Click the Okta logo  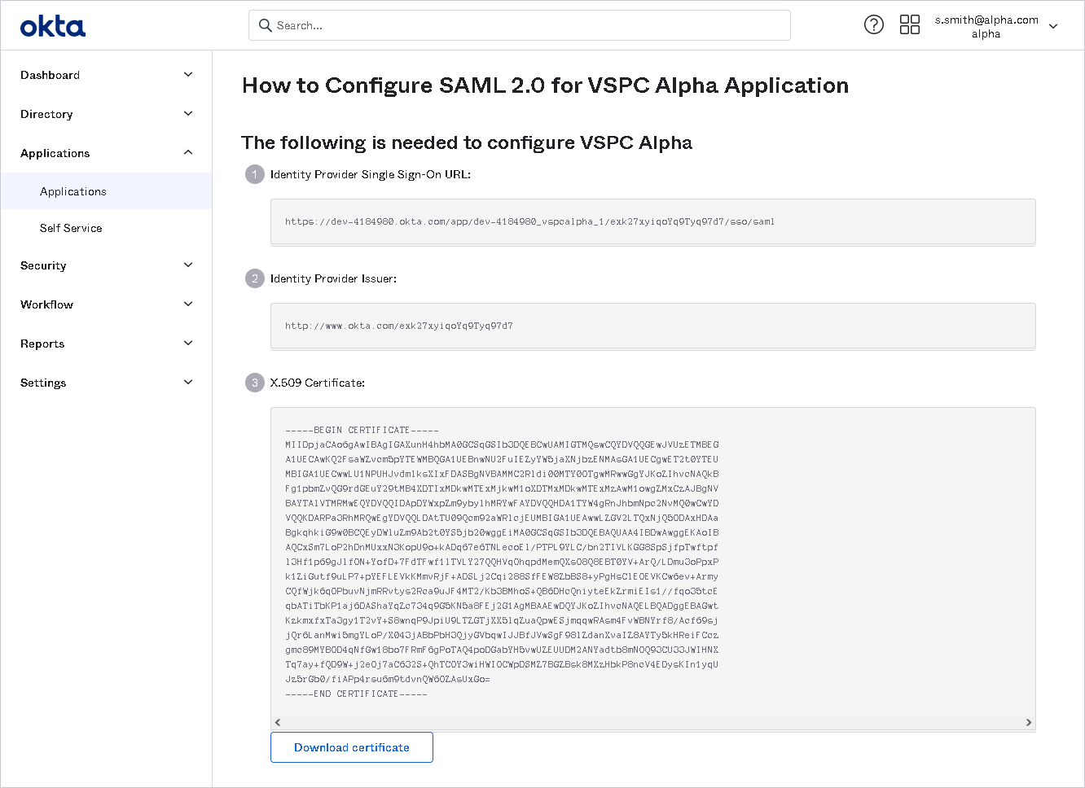coord(53,26)
